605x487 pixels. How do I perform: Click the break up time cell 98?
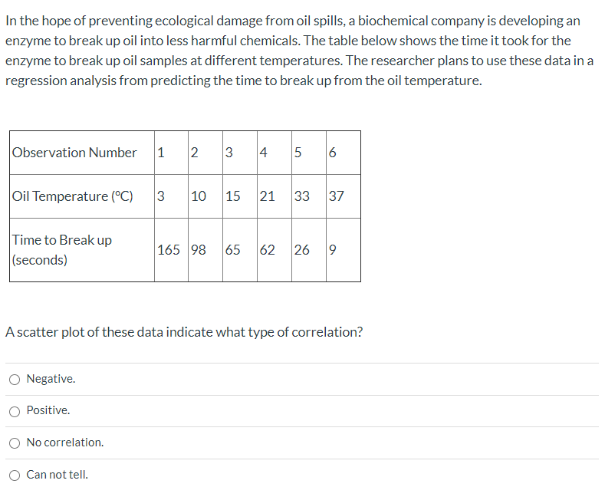click(199, 250)
